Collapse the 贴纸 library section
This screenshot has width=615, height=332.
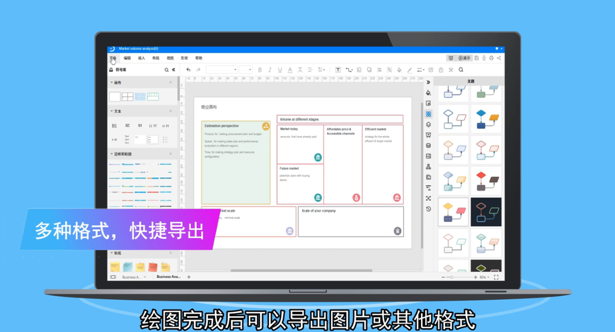(112, 253)
